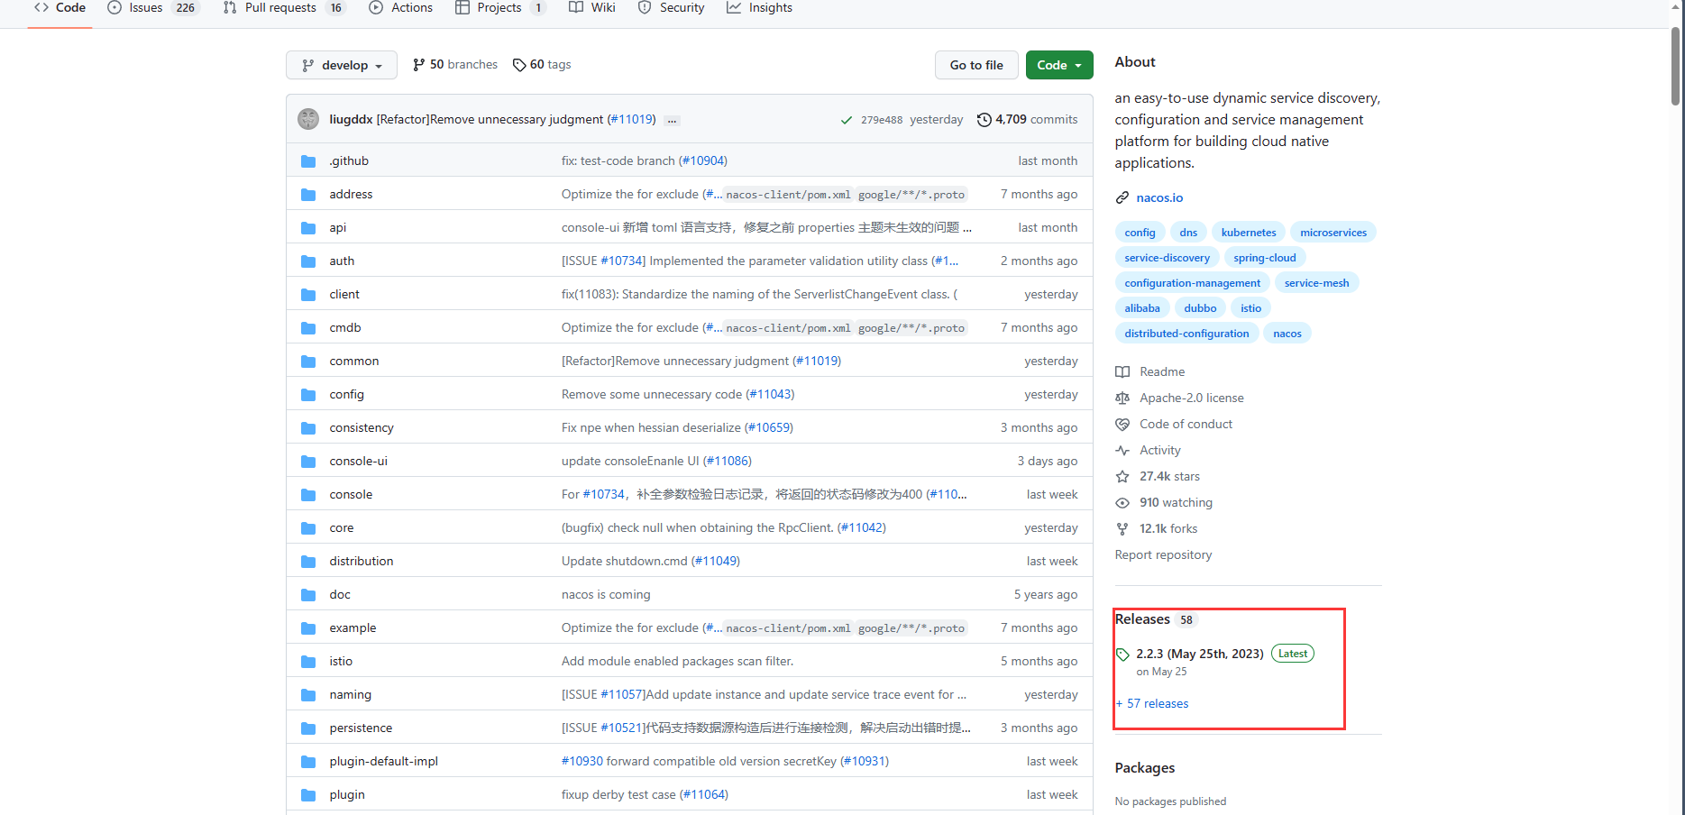Click the Security shield icon in navigation
The height and width of the screenshot is (815, 1685).
tap(645, 7)
